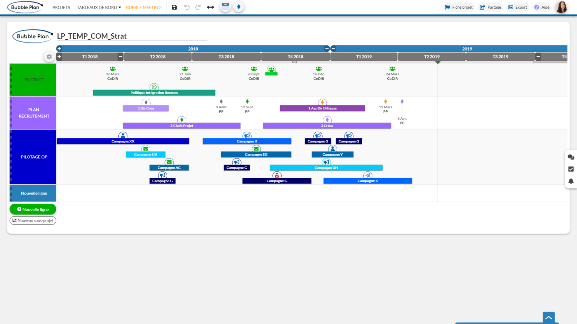Toggle the milestone diamond display button
This screenshot has width=577, height=324.
(239, 7)
